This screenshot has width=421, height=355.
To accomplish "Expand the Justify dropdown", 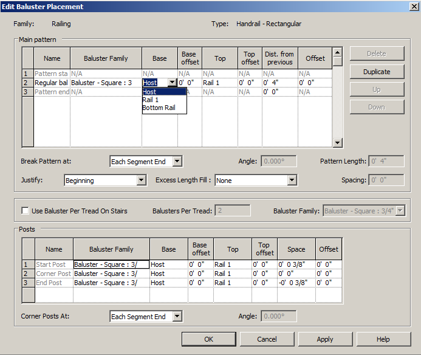I will coord(141,181).
